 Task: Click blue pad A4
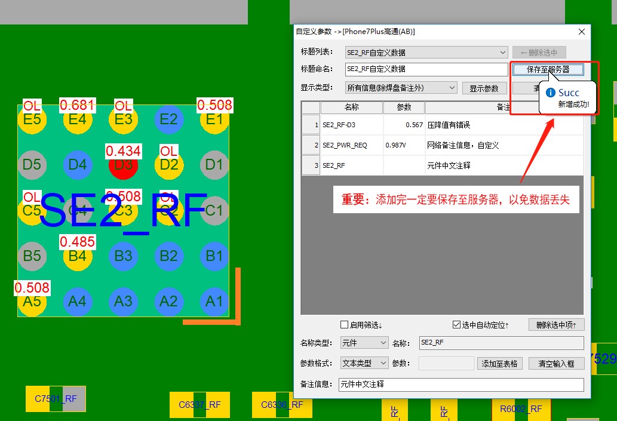coord(78,302)
